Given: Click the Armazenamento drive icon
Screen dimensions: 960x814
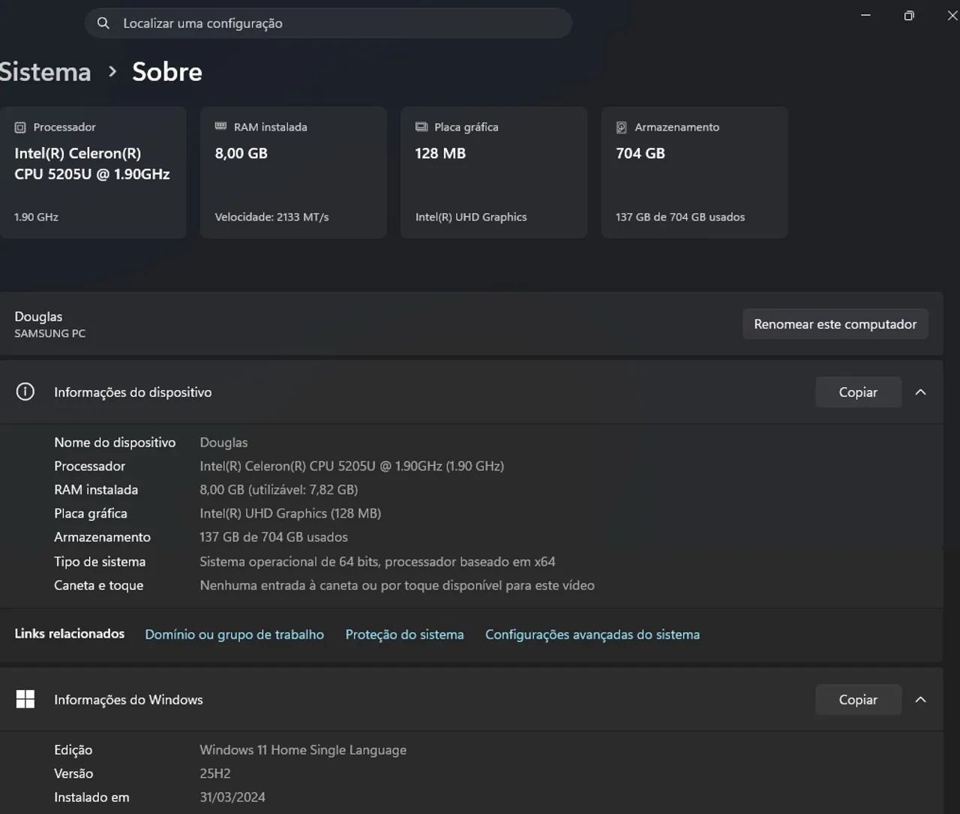Looking at the screenshot, I should pyautogui.click(x=621, y=128).
